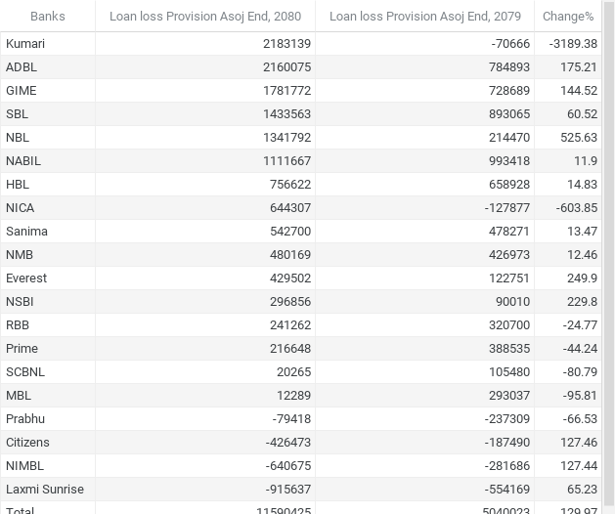
Task: Select NICA's 2079 value -127877
Action: point(506,208)
